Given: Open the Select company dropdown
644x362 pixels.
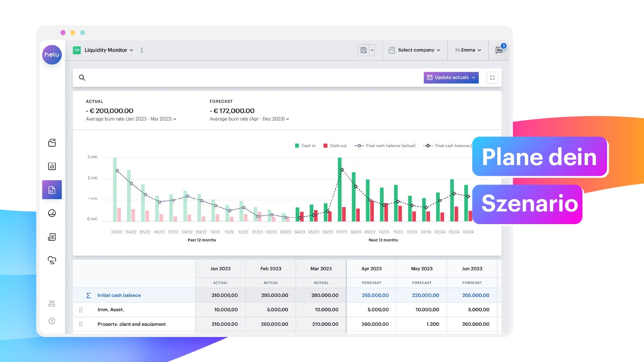Looking at the screenshot, I should pos(415,50).
